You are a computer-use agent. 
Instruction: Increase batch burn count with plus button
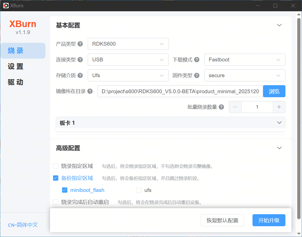coord(279,107)
